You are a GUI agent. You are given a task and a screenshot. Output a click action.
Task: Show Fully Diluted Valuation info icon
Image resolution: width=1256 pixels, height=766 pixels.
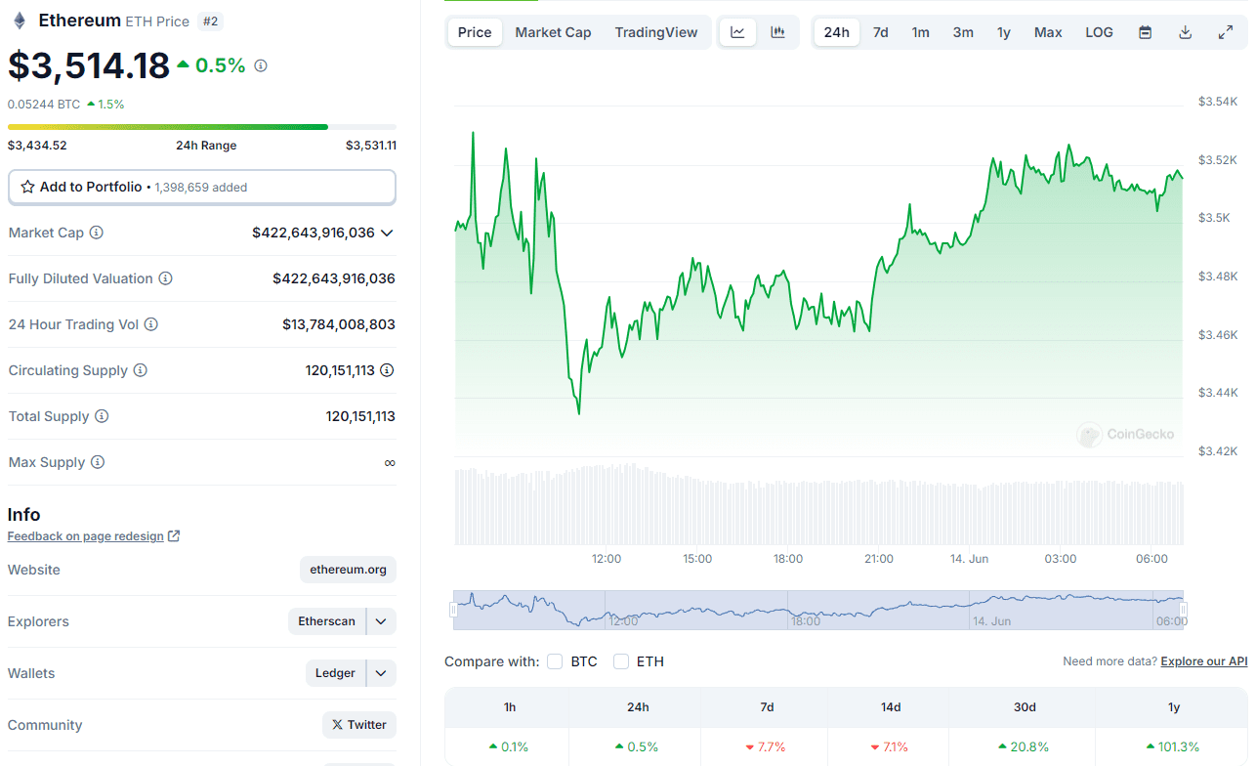[x=166, y=278]
